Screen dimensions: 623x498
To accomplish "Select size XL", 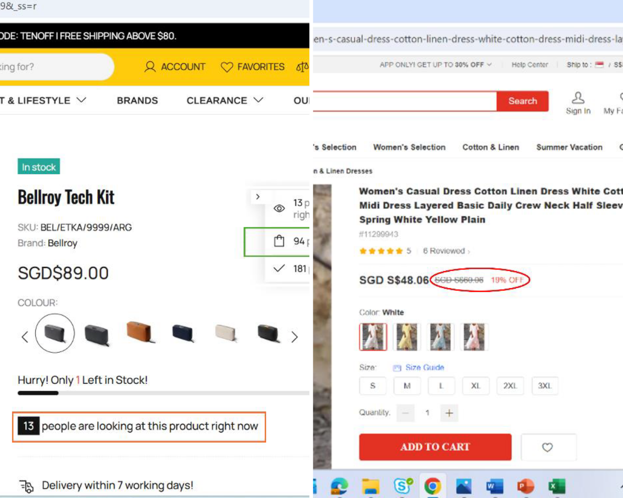I will click(x=476, y=385).
